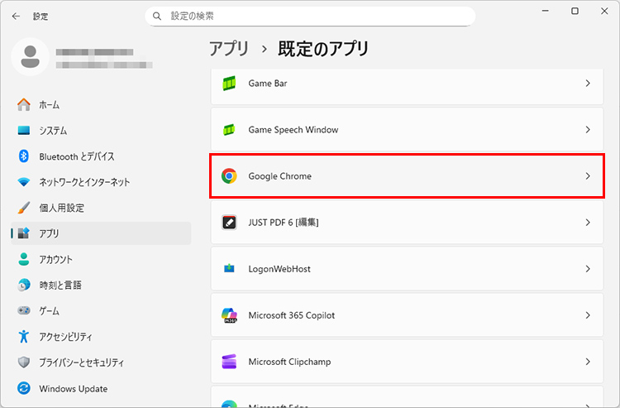Click the back arrow in title bar

(x=16, y=16)
